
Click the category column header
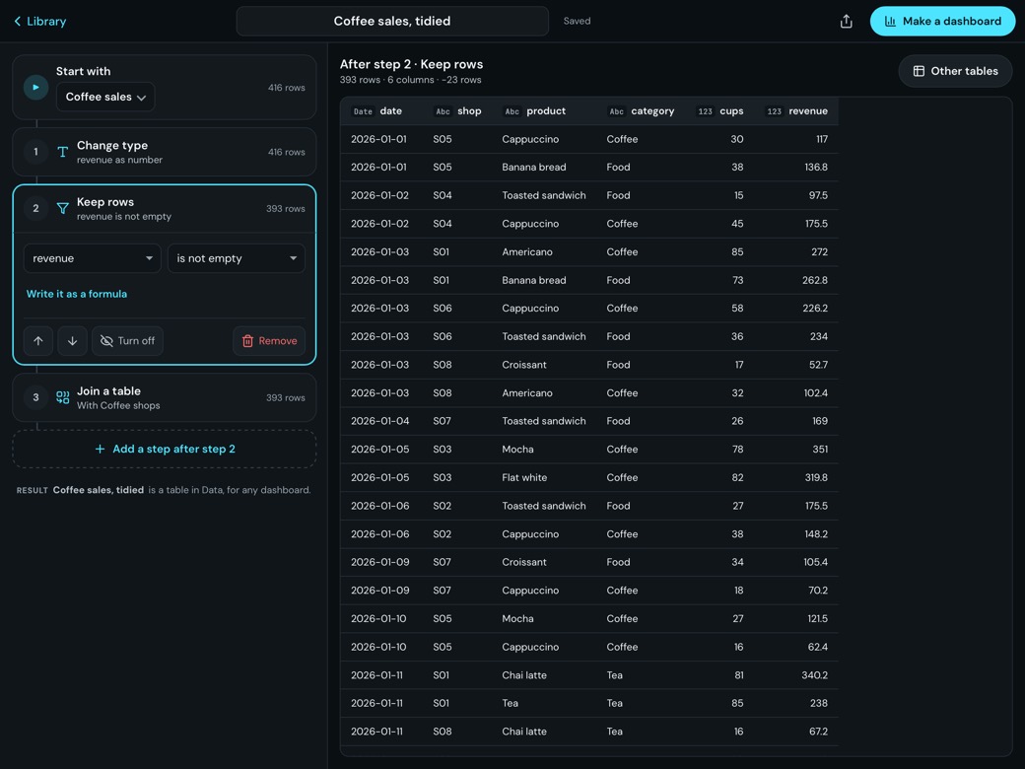pyautogui.click(x=642, y=111)
